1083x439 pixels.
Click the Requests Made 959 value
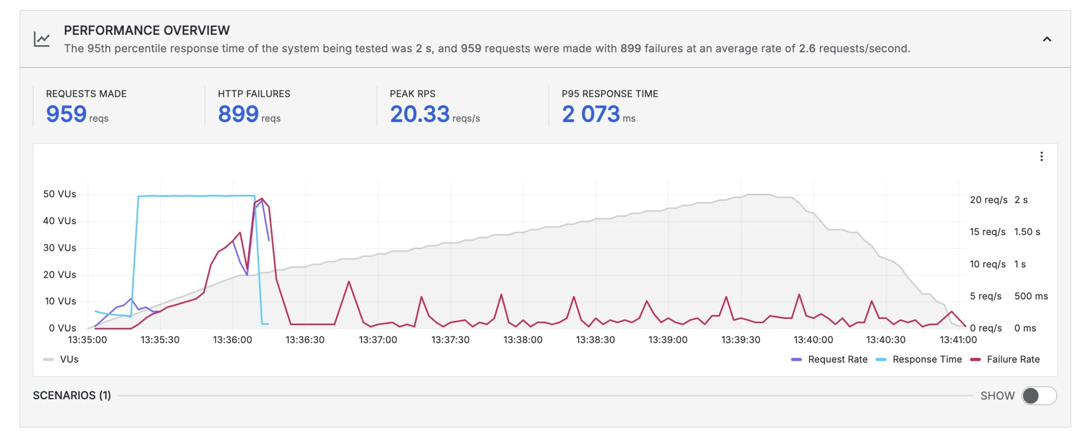[x=66, y=114]
